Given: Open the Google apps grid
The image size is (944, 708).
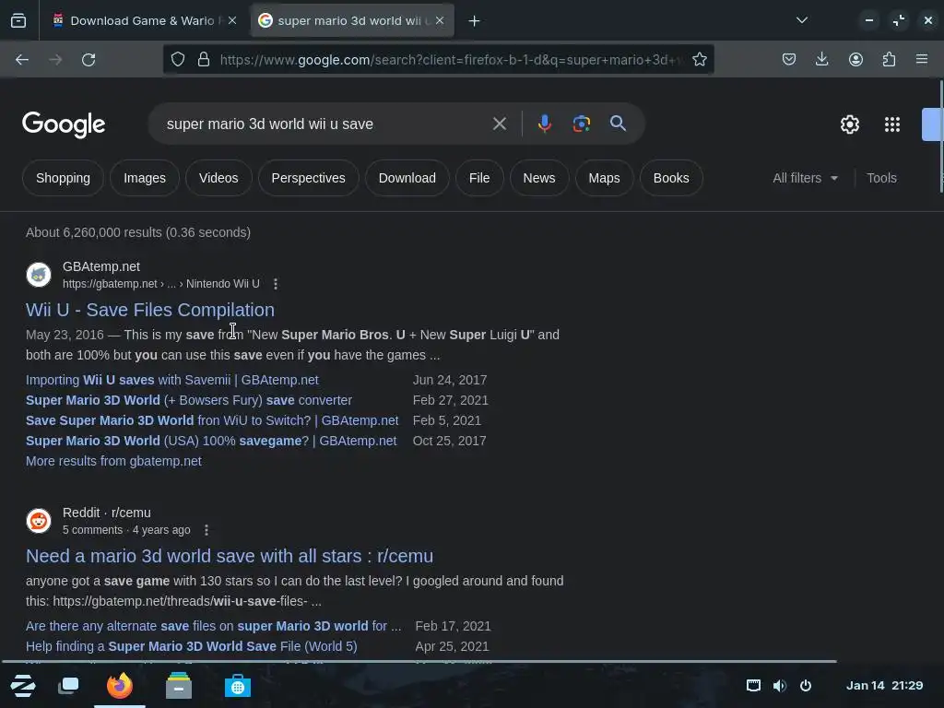Looking at the screenshot, I should pos(892,124).
